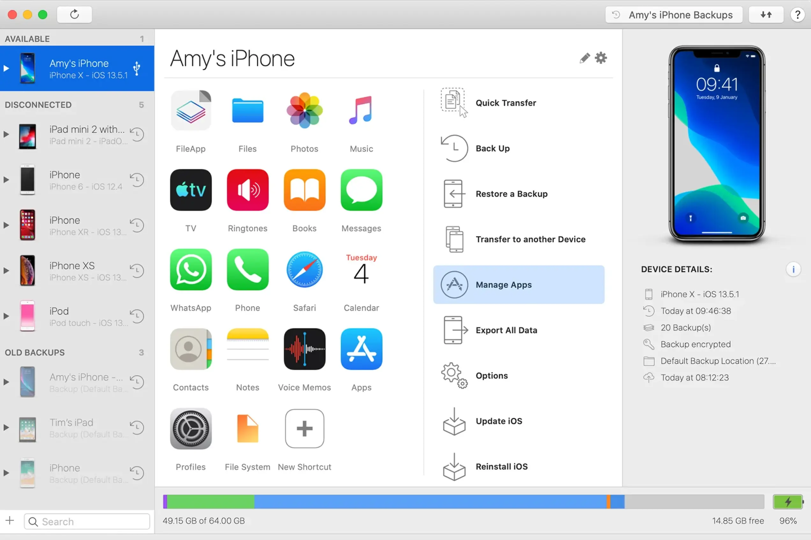Open device settings gear icon
811x540 pixels.
(601, 58)
